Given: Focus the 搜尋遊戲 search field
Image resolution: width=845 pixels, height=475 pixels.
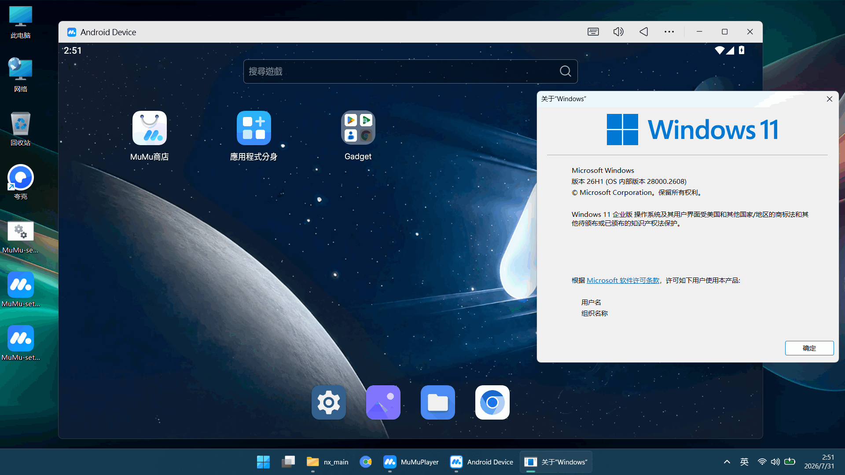Looking at the screenshot, I should click(x=410, y=71).
